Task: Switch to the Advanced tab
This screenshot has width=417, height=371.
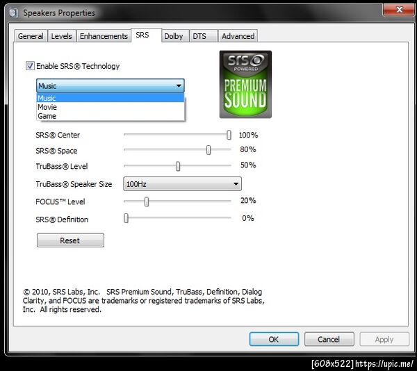Action: (238, 36)
